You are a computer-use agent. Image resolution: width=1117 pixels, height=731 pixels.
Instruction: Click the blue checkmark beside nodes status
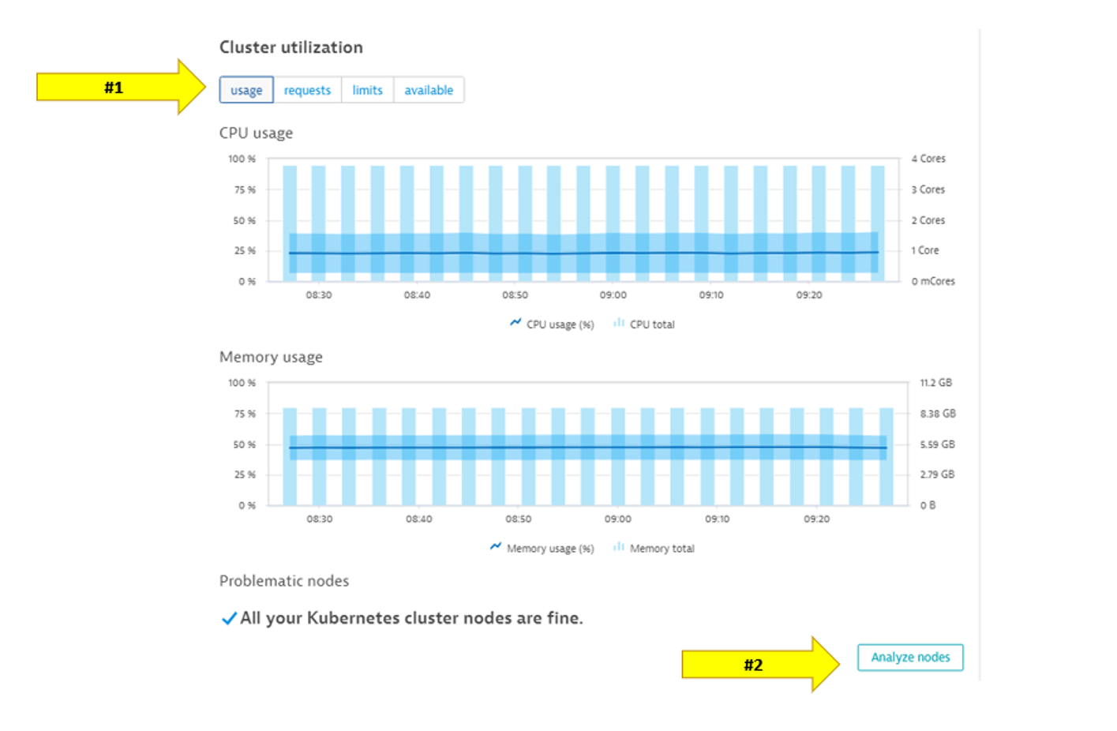229,619
